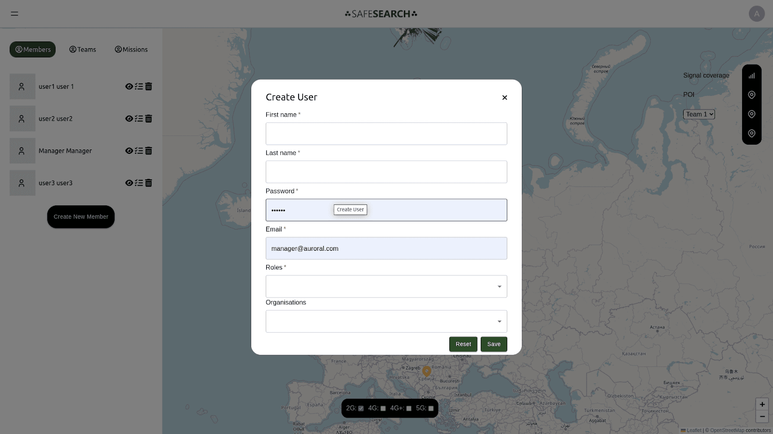Image resolution: width=773 pixels, height=434 pixels.
Task: Switch to the Teams tab
Action: (x=83, y=50)
